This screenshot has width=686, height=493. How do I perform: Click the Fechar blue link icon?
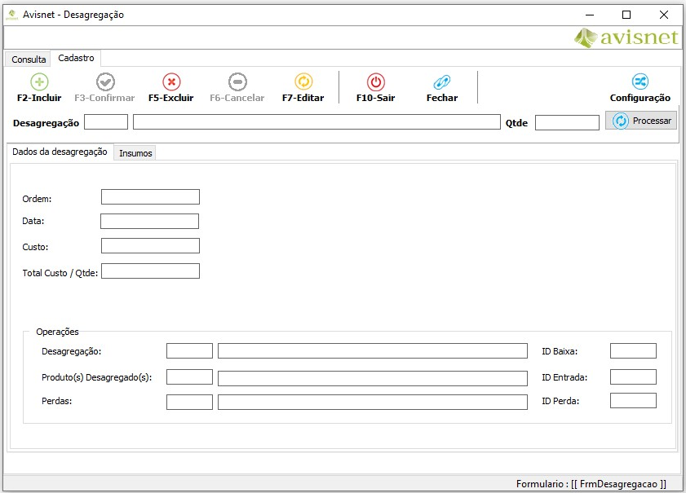tap(441, 81)
